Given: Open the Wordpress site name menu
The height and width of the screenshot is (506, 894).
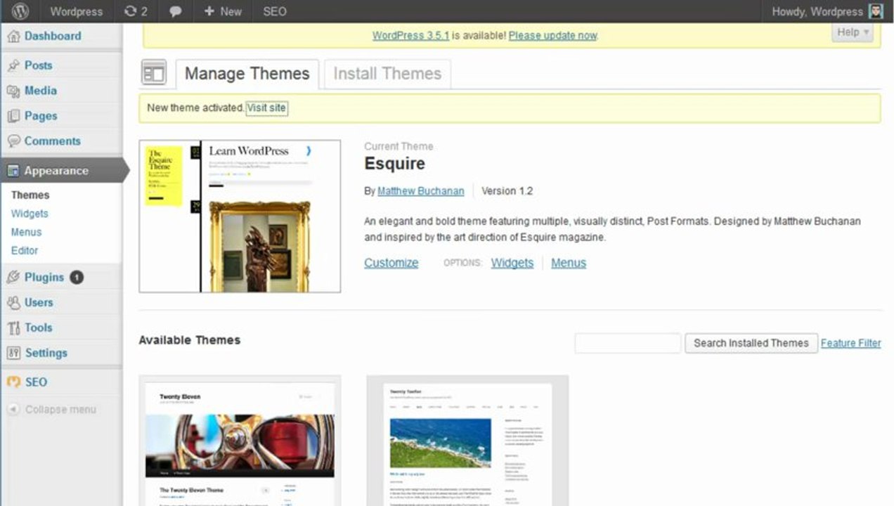Looking at the screenshot, I should point(77,11).
